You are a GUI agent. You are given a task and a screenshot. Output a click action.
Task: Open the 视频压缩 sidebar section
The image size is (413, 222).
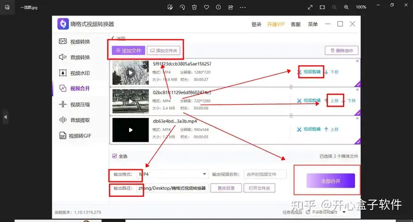(x=74, y=105)
